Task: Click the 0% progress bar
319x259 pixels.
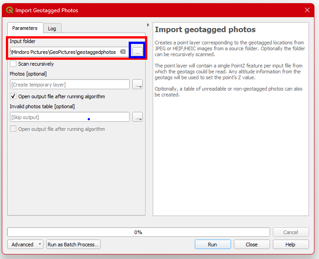Action: click(138, 232)
